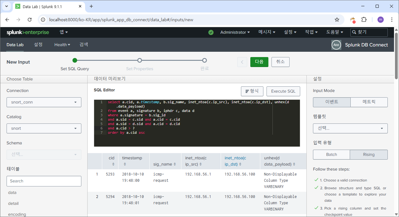Click the 형식 format button
The width and height of the screenshot is (399, 217).
(x=252, y=91)
